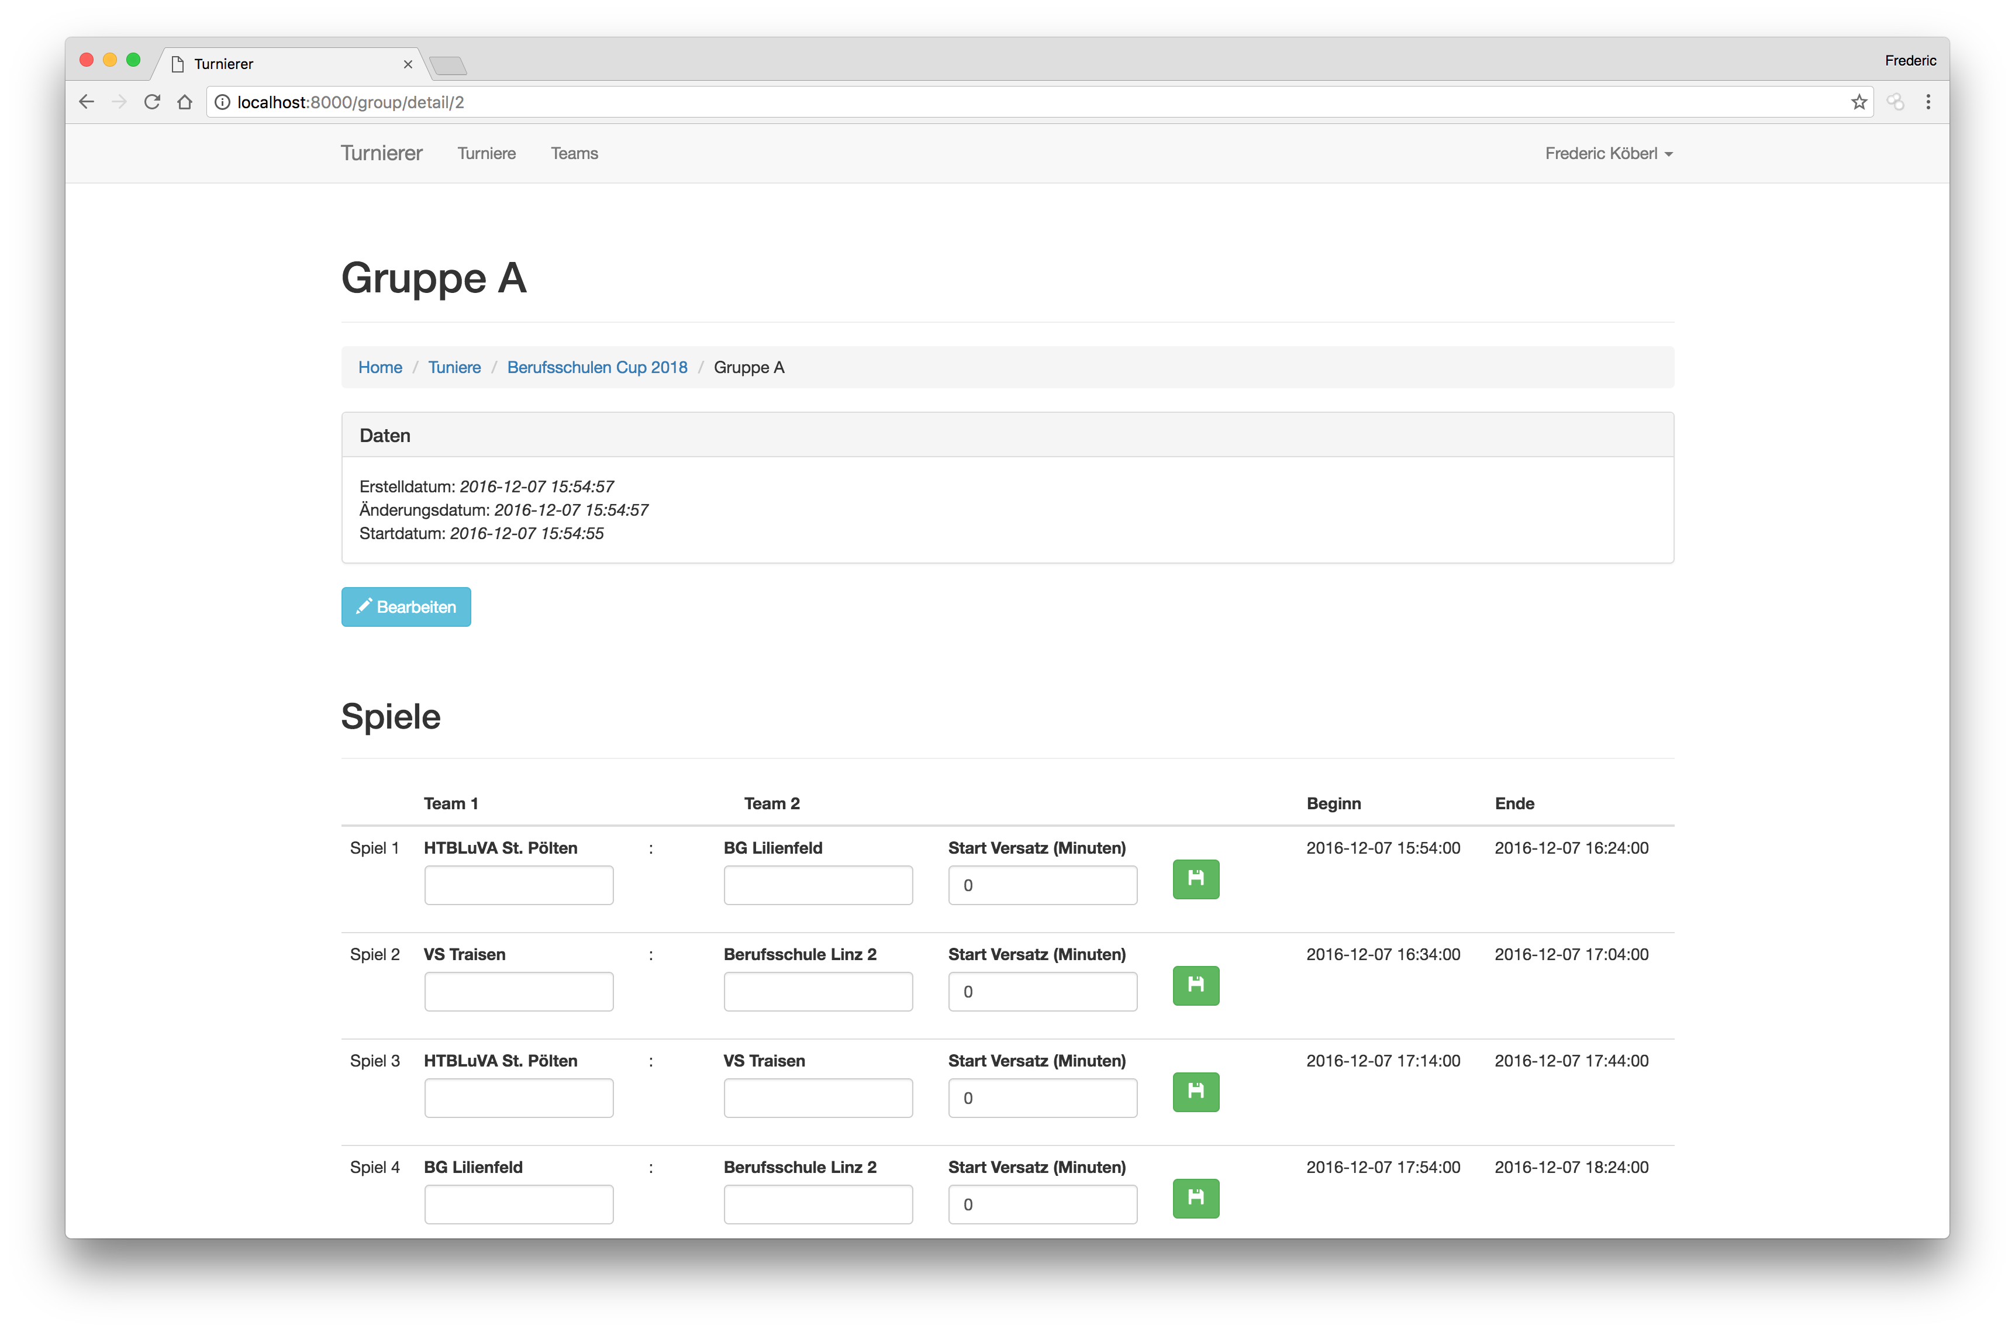The width and height of the screenshot is (2015, 1332).
Task: Open the Teams navigation menu item
Action: point(574,154)
